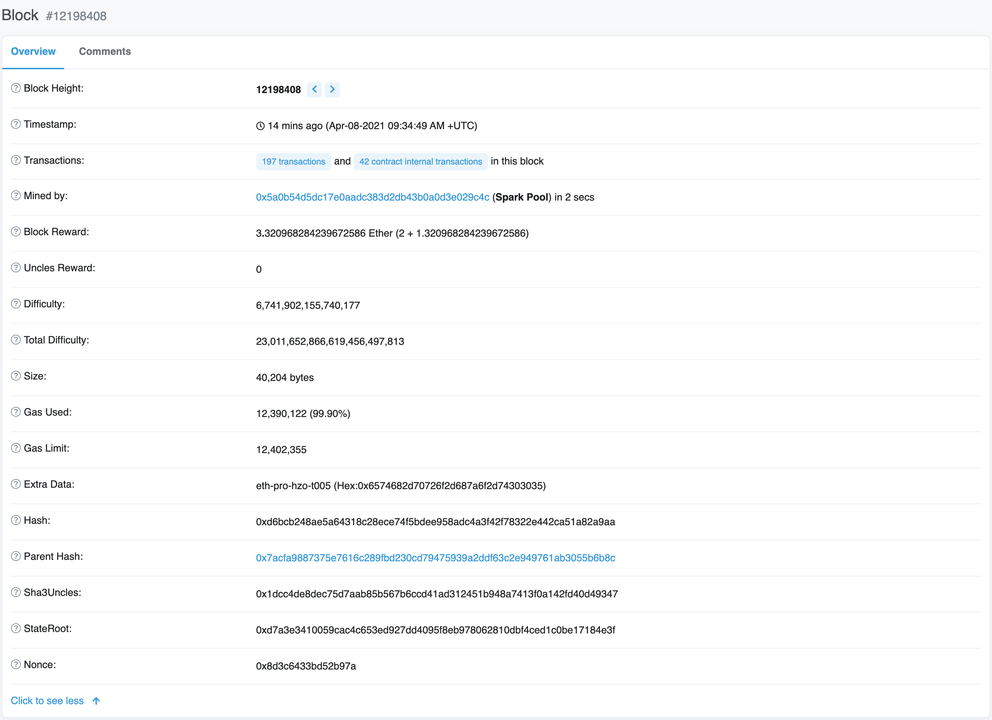Screen dimensions: 992x720
Task: Click help icon beside Mined by
Action: click(16, 196)
